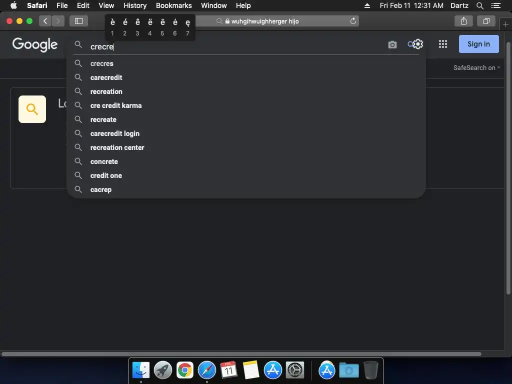Viewport: 512px width, 384px height.
Task: Click the vertical page scrollbar
Action: 508,168
